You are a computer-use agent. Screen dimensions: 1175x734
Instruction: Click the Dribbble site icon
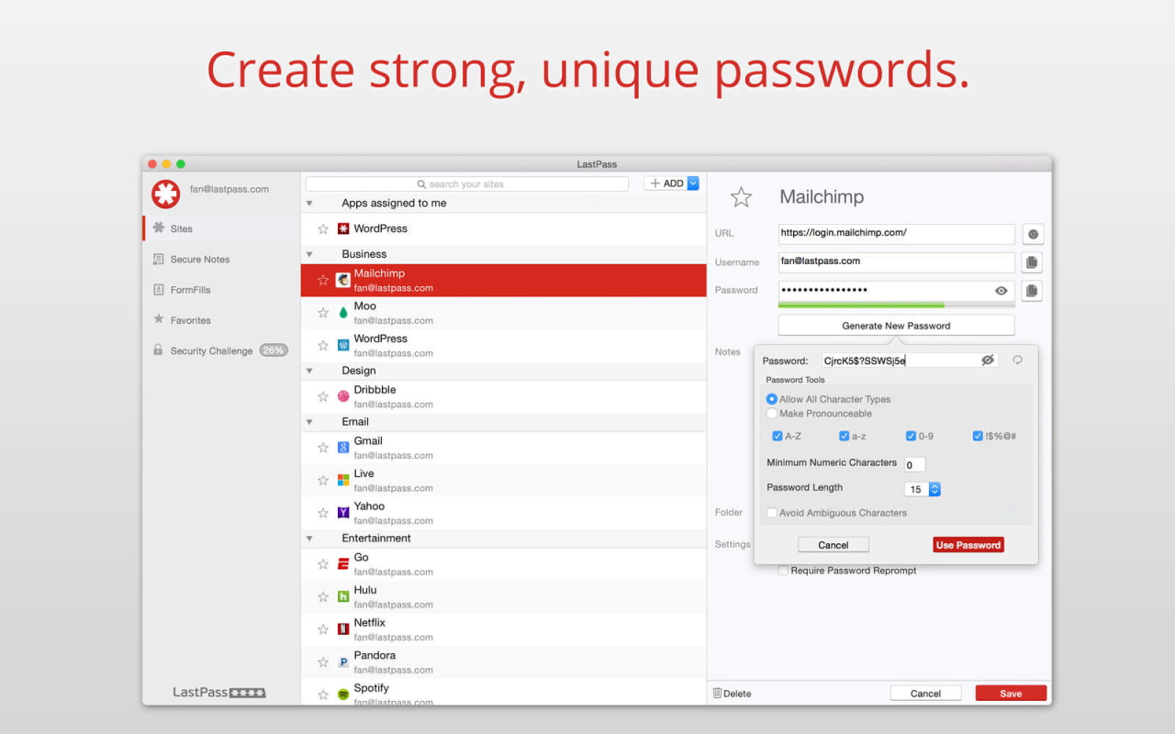[x=343, y=397]
